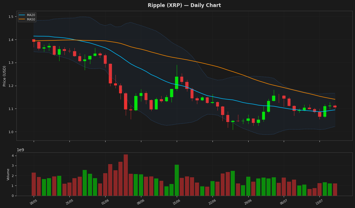This screenshot has height=208, width=355.
Task: Select the large green candlestick on 15/06
Action: (176, 83)
